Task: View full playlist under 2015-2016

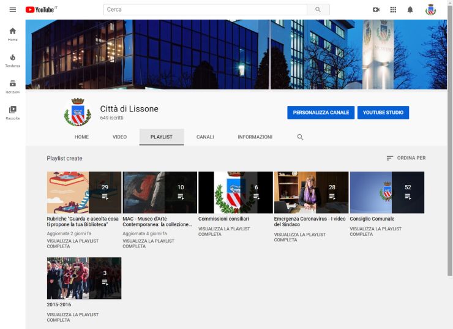Action: point(73,317)
